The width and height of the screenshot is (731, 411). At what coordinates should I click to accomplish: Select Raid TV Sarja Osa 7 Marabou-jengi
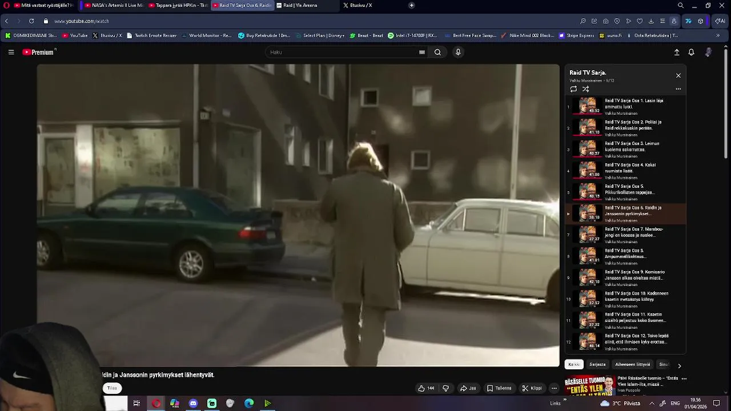pos(625,235)
